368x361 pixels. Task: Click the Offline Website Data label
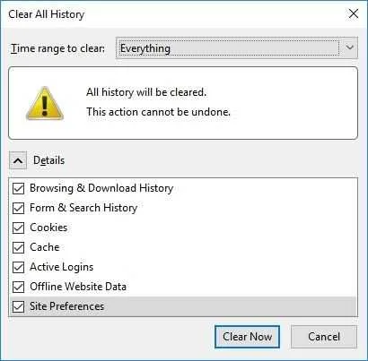pos(78,287)
